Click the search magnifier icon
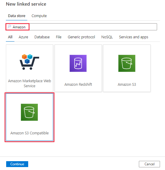The image size is (165, 170). (9, 27)
